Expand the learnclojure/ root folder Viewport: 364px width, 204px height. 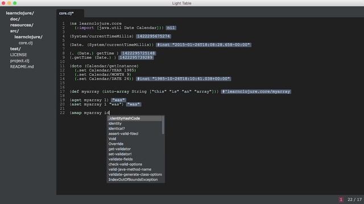20,13
